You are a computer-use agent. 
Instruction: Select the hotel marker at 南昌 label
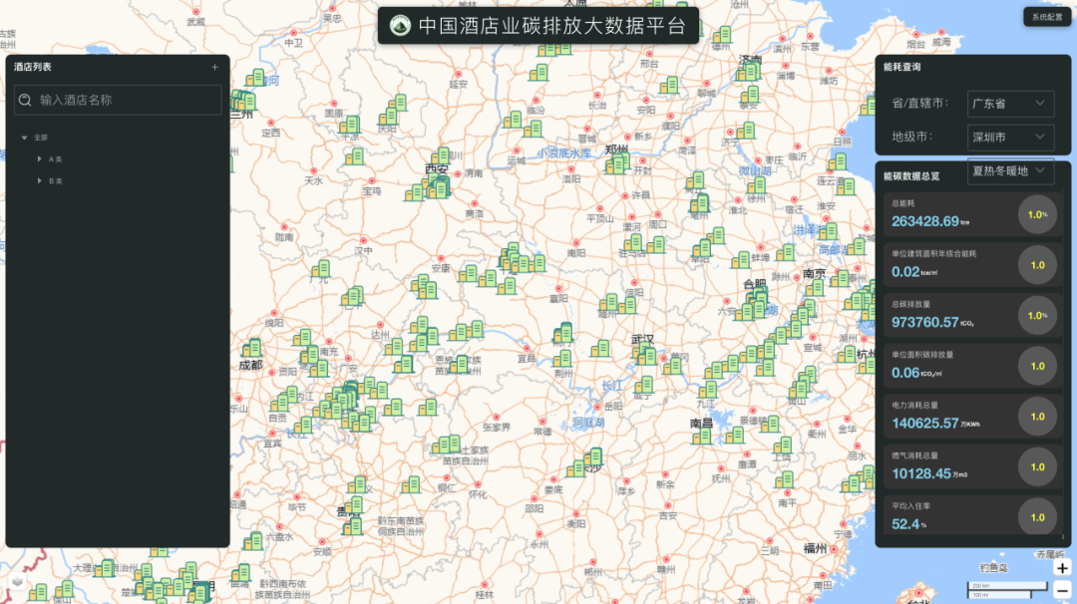point(702,437)
